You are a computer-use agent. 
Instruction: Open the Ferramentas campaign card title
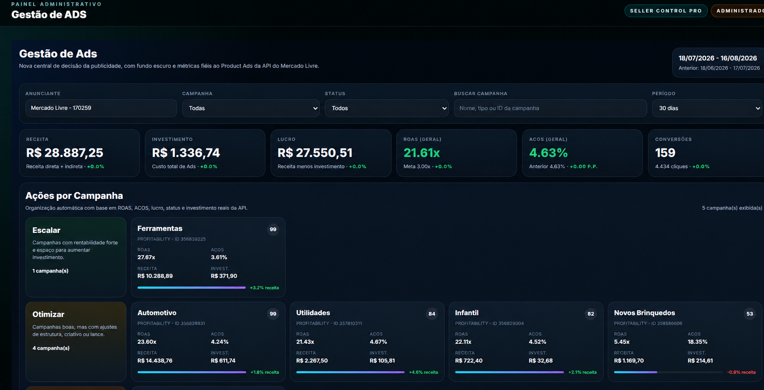click(x=160, y=229)
